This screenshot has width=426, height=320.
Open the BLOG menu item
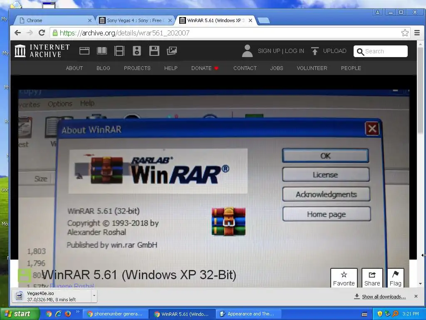tap(103, 68)
